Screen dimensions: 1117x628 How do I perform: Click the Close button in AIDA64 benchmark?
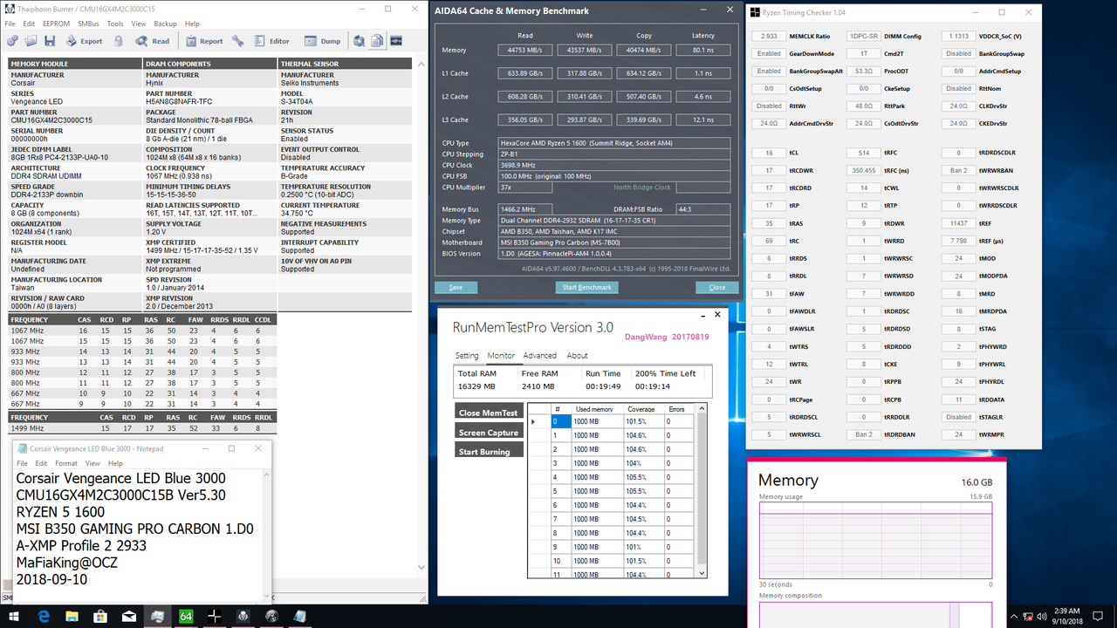tap(716, 287)
